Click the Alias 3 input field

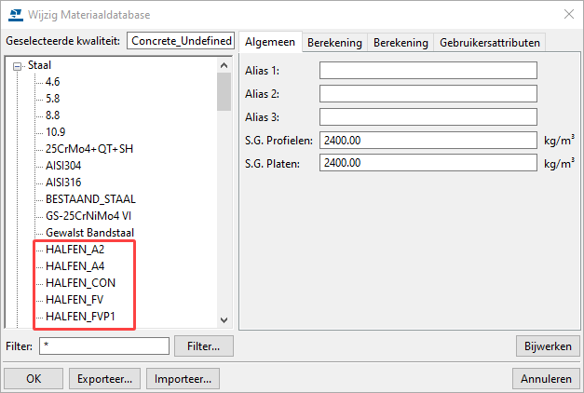[x=428, y=117]
